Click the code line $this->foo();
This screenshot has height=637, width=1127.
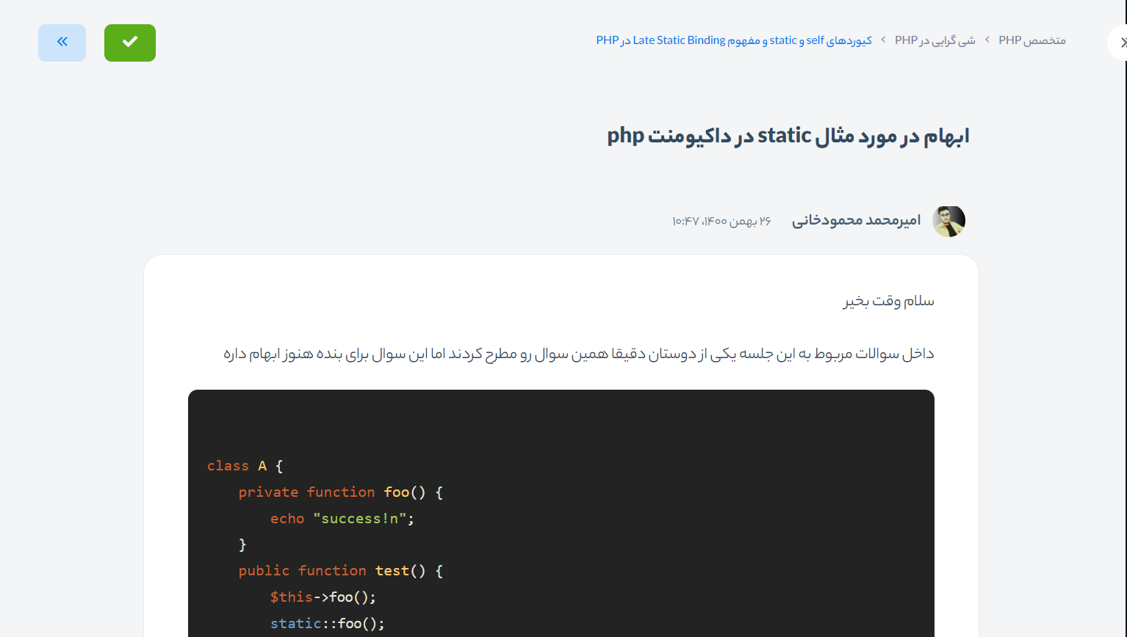pyautogui.click(x=323, y=597)
